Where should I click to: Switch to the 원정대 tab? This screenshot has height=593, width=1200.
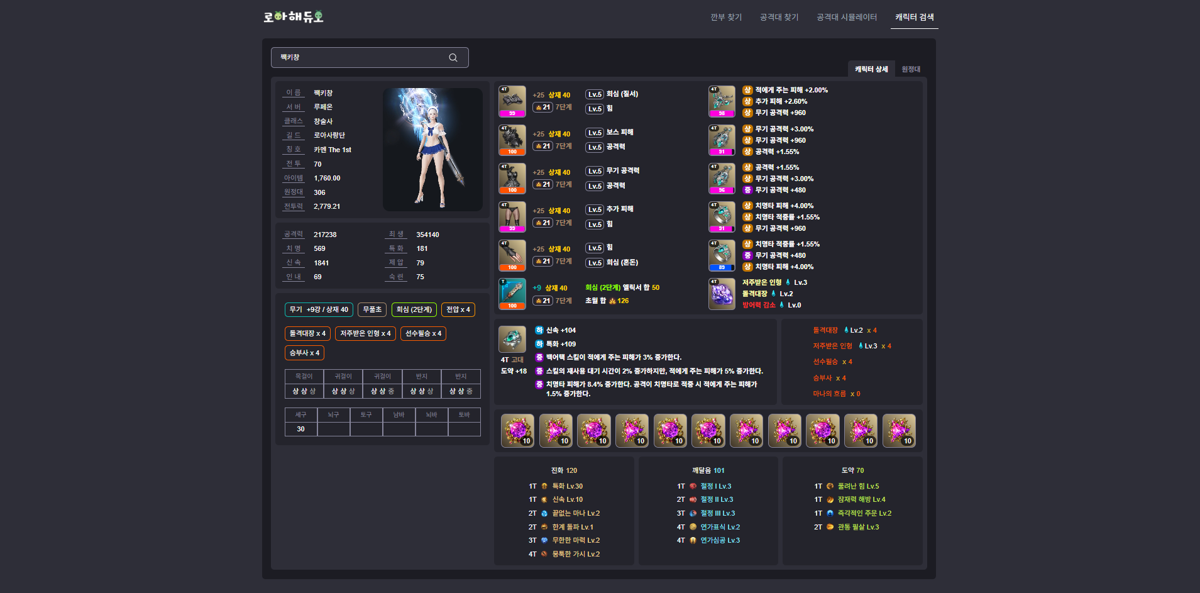(x=910, y=69)
